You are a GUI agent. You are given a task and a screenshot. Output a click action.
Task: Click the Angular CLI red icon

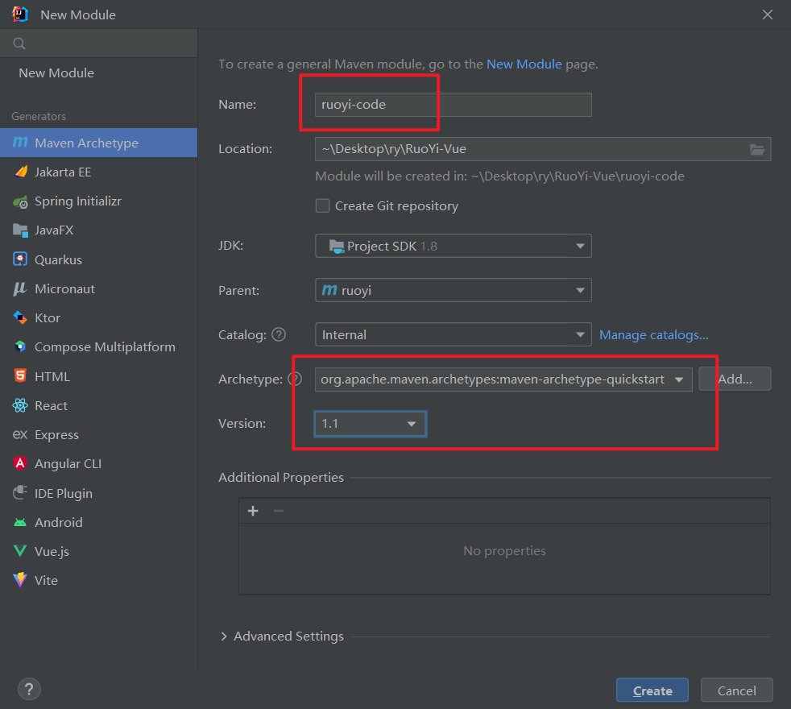(20, 463)
